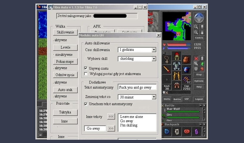Click the Help button in Tibia
244x143 pixels.
click(199, 87)
